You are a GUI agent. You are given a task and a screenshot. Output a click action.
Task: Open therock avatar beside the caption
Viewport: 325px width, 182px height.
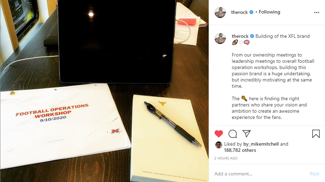[x=220, y=38]
